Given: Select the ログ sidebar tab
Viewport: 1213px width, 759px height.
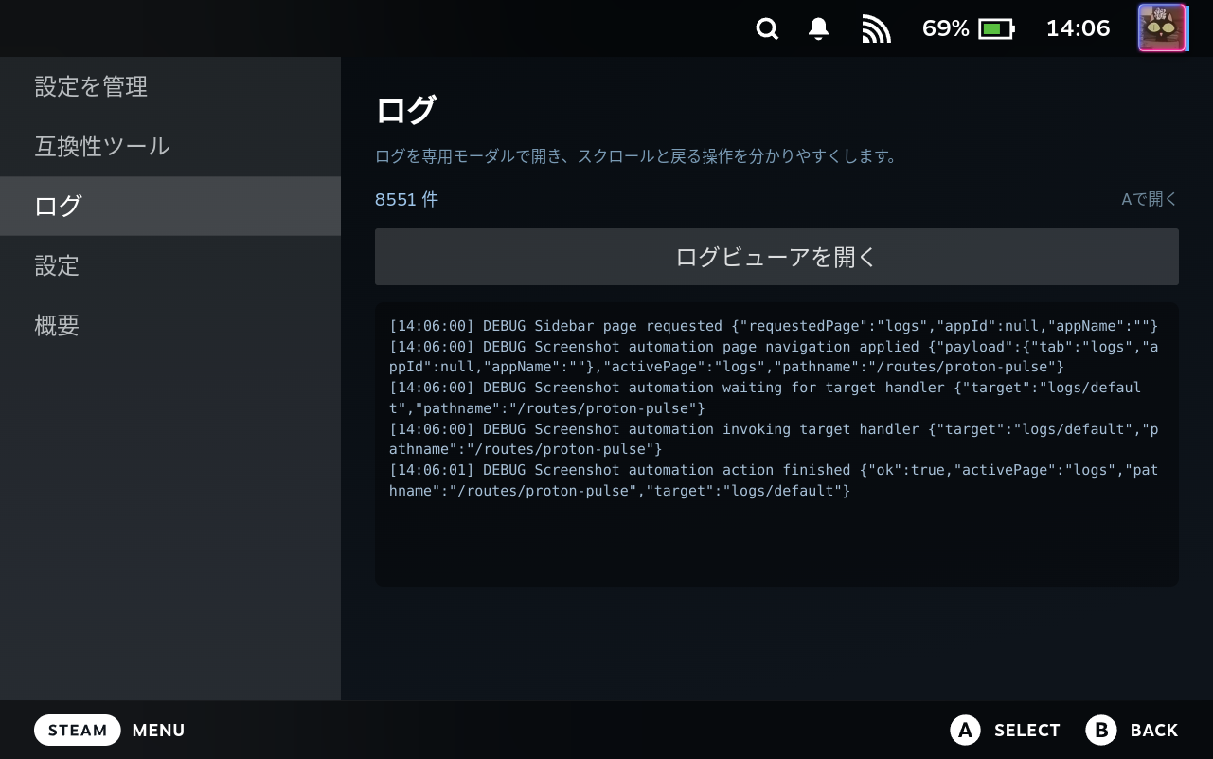Looking at the screenshot, I should [170, 206].
